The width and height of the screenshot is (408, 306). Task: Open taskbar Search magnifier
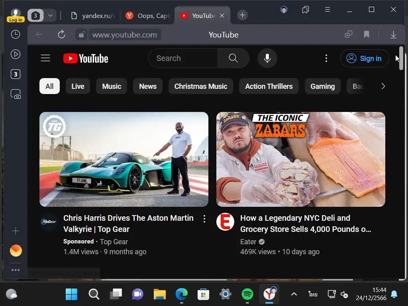pos(94,294)
